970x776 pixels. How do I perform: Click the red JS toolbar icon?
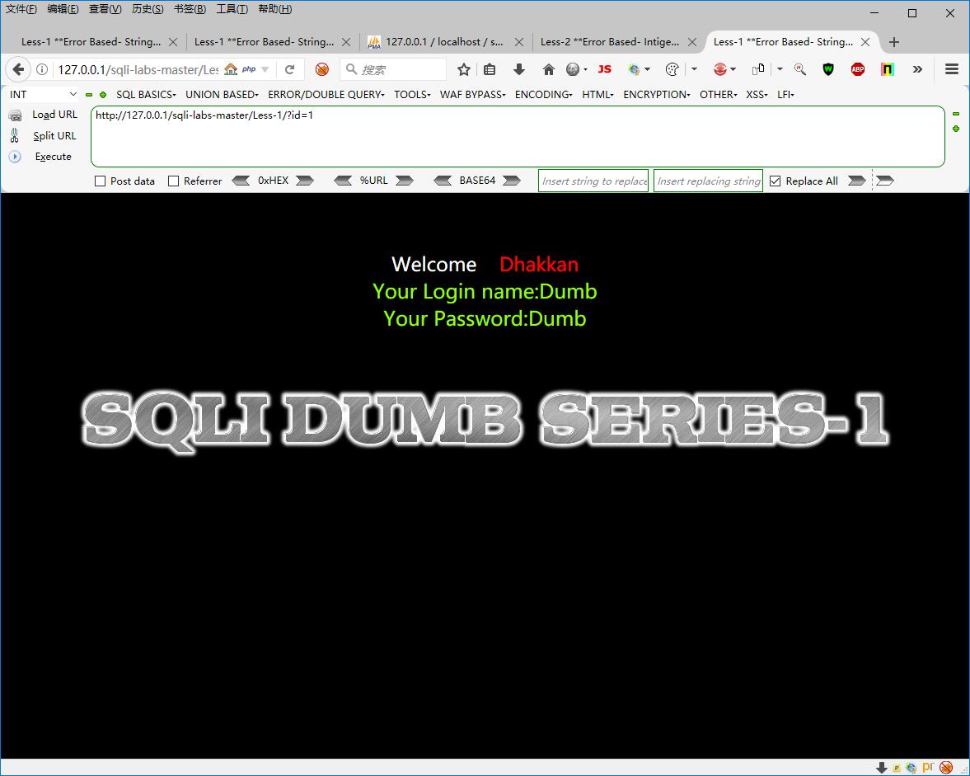click(605, 70)
